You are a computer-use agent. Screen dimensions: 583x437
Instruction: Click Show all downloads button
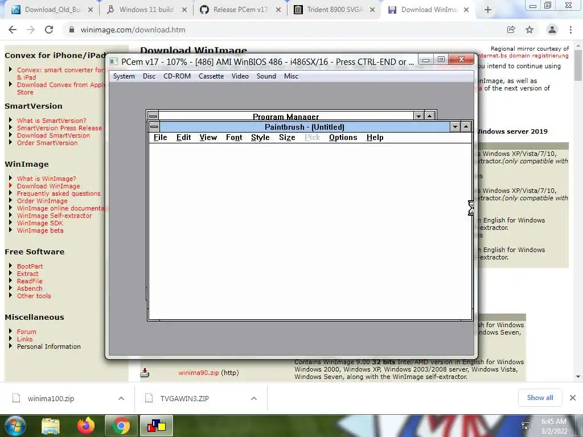pyautogui.click(x=540, y=398)
